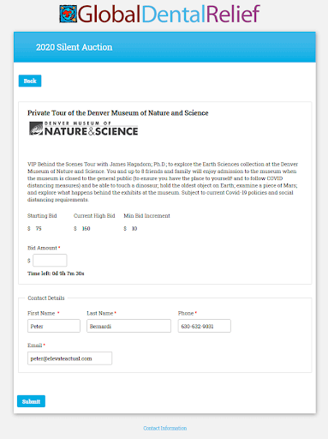Click the Global Dental Relief logo

coord(159,14)
